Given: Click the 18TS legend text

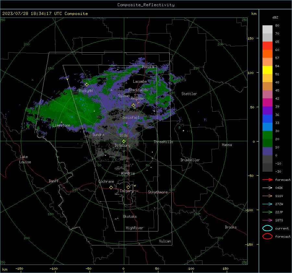Looking at the screenshot, I should pos(279,220).
